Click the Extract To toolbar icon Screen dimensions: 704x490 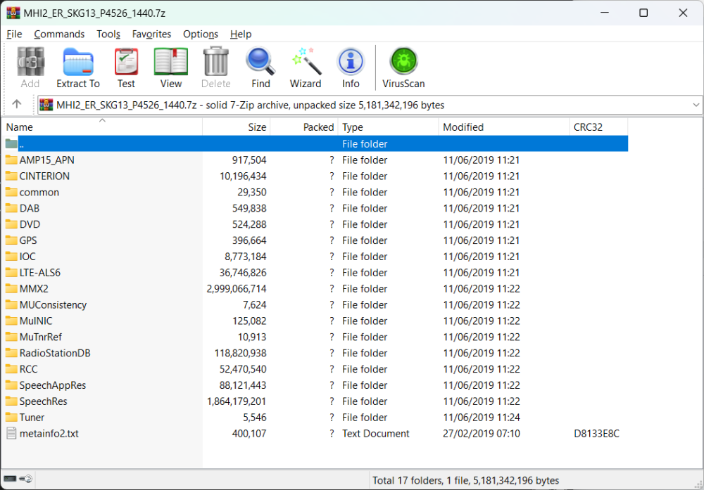coord(78,62)
